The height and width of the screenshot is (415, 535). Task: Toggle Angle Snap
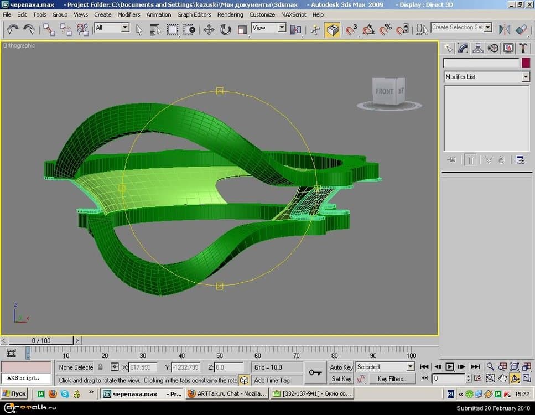coord(368,30)
